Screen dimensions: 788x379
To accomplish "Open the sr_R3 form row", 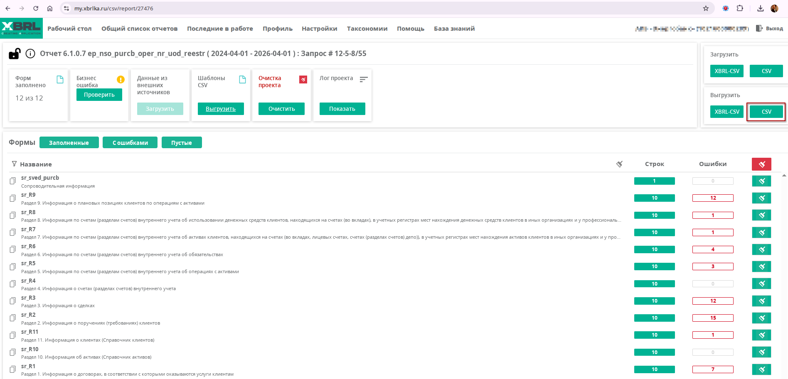I will tap(29, 298).
